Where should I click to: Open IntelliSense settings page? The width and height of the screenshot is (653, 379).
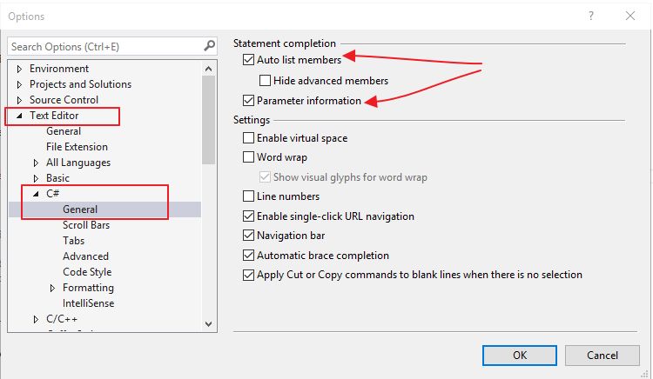pyautogui.click(x=88, y=303)
